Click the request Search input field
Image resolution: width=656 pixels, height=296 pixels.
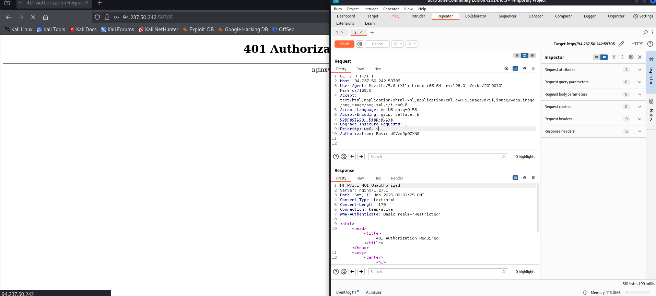(x=435, y=157)
